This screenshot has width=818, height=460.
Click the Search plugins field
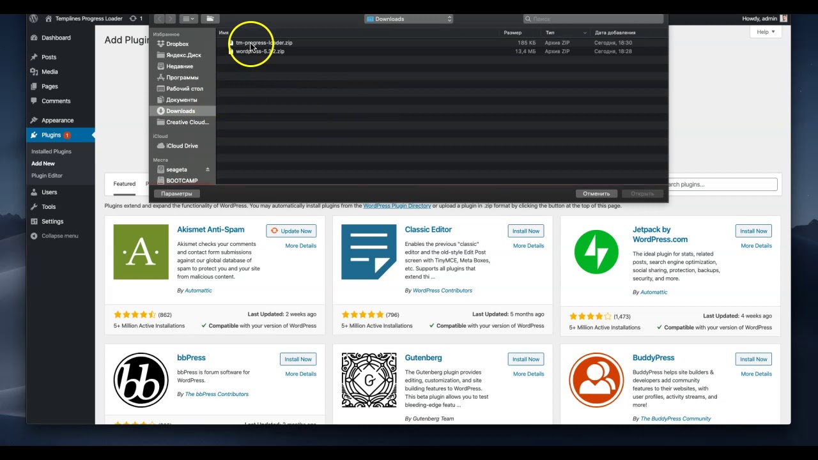click(722, 185)
